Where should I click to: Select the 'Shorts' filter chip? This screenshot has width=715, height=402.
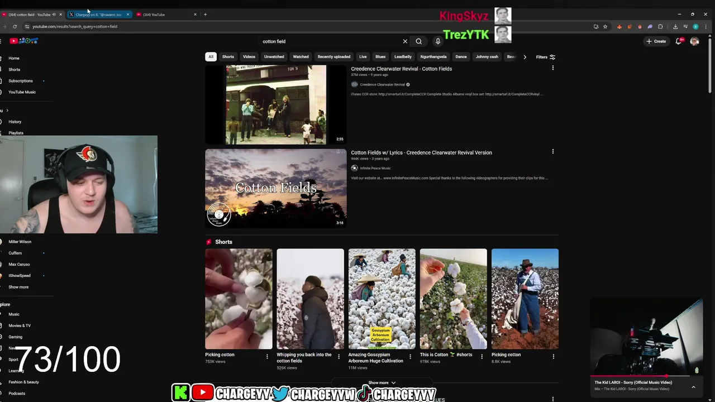(228, 57)
